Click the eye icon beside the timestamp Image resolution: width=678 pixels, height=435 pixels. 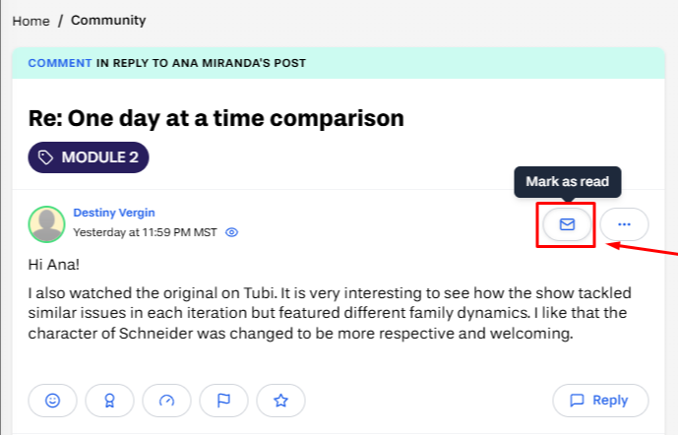[x=232, y=233]
